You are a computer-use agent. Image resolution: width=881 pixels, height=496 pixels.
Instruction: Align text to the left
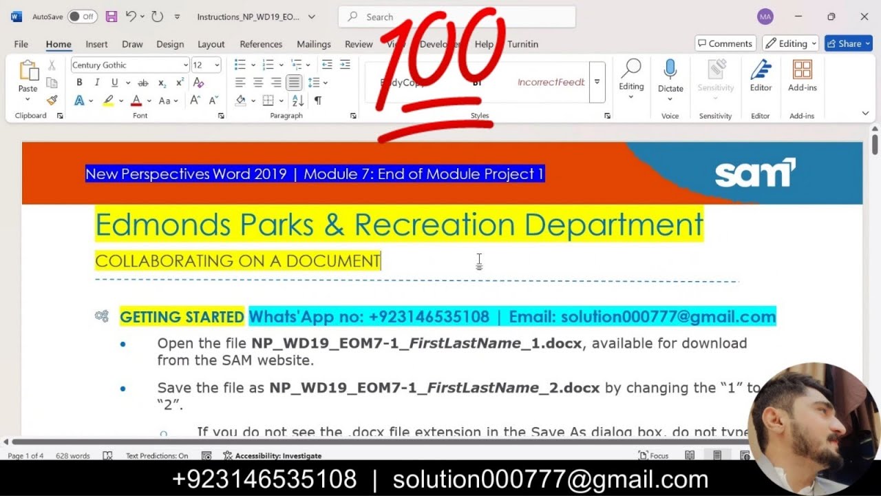pos(240,83)
